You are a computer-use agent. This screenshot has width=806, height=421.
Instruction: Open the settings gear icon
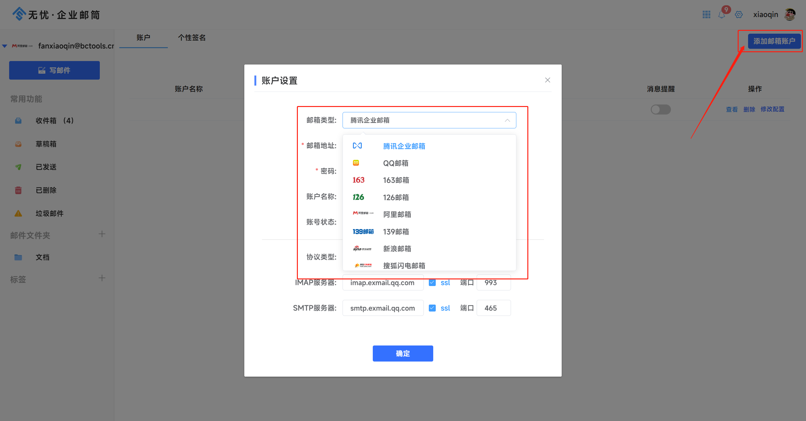click(739, 14)
